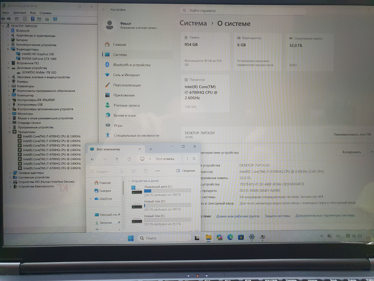Collapse Процессоры node in Device Manager
This screenshot has height=281, width=374.
[10, 132]
